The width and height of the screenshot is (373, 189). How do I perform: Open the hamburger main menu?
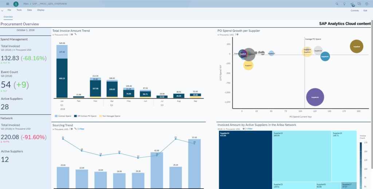8,4
